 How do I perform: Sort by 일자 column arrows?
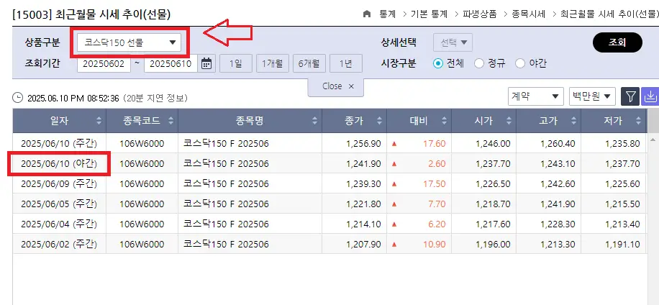pyautogui.click(x=99, y=121)
